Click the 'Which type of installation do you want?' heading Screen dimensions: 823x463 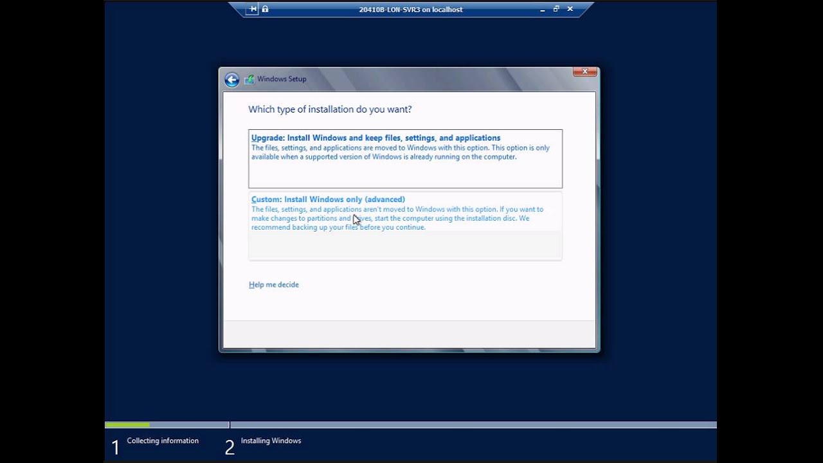point(330,110)
